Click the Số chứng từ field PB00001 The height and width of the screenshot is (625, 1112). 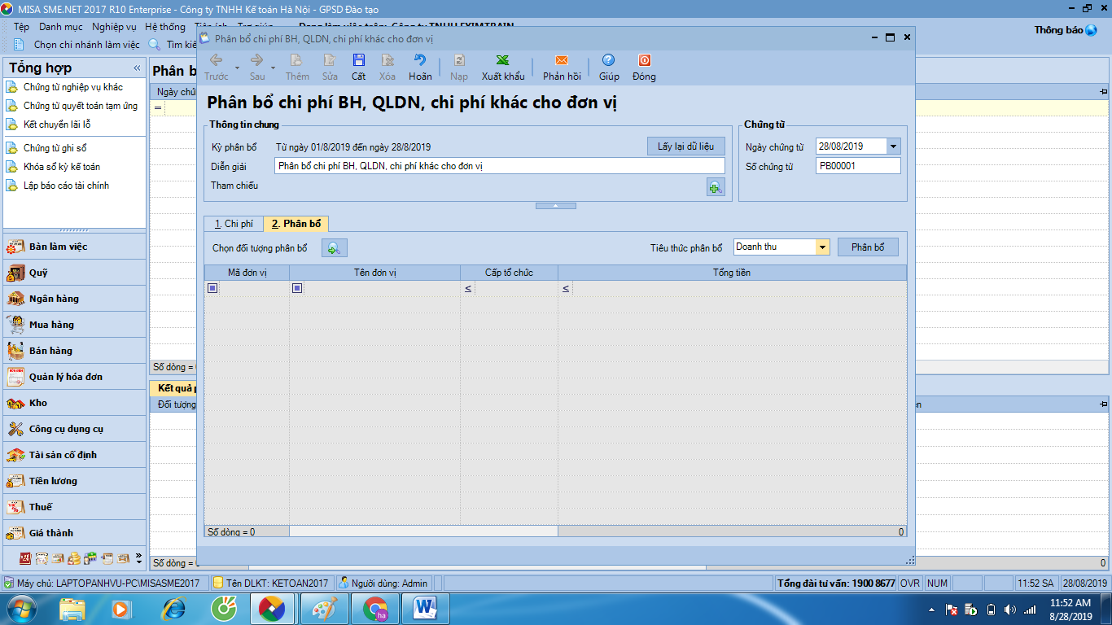[858, 166]
